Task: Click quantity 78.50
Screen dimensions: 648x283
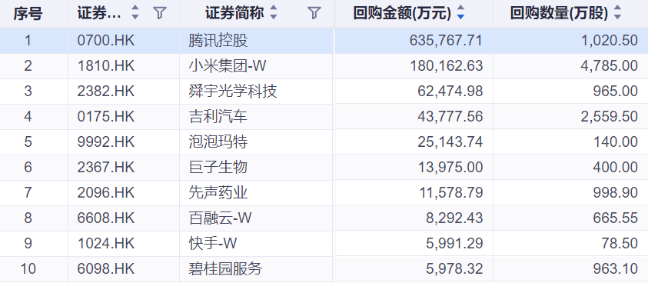Action: [x=620, y=243]
